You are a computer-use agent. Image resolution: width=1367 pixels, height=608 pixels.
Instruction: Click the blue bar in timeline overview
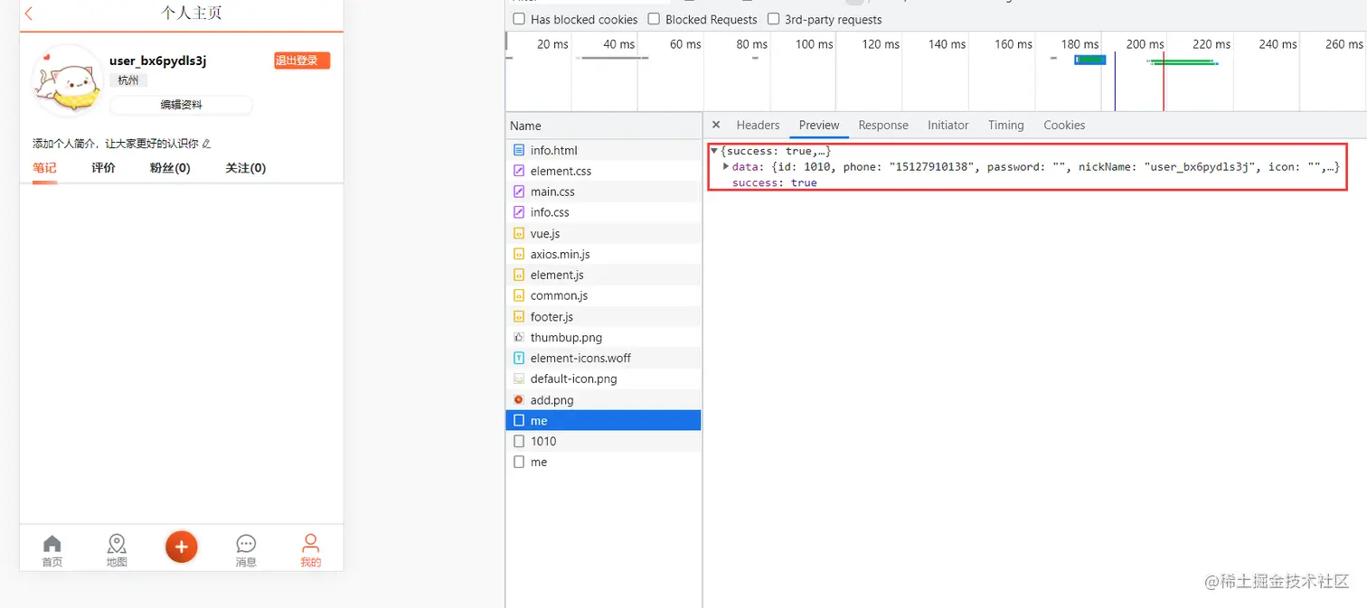point(1090,60)
